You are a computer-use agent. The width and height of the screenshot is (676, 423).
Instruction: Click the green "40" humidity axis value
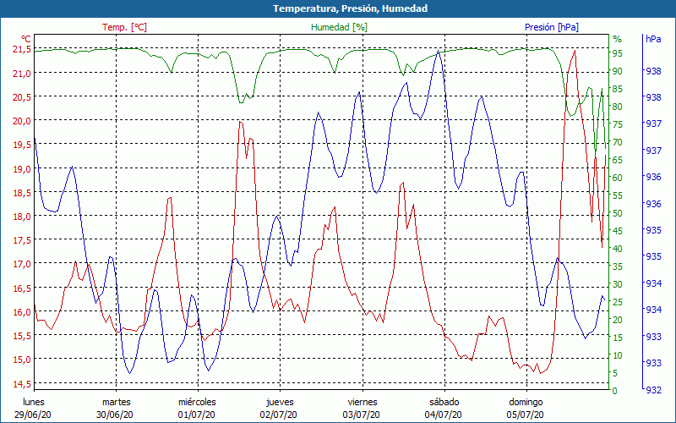click(x=617, y=249)
